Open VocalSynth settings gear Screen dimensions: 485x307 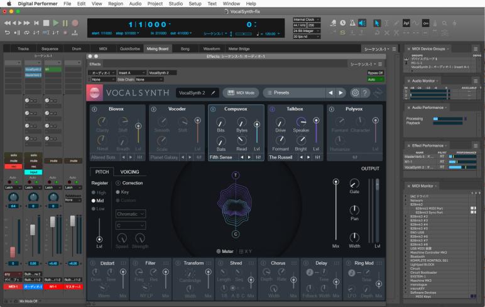(x=355, y=92)
